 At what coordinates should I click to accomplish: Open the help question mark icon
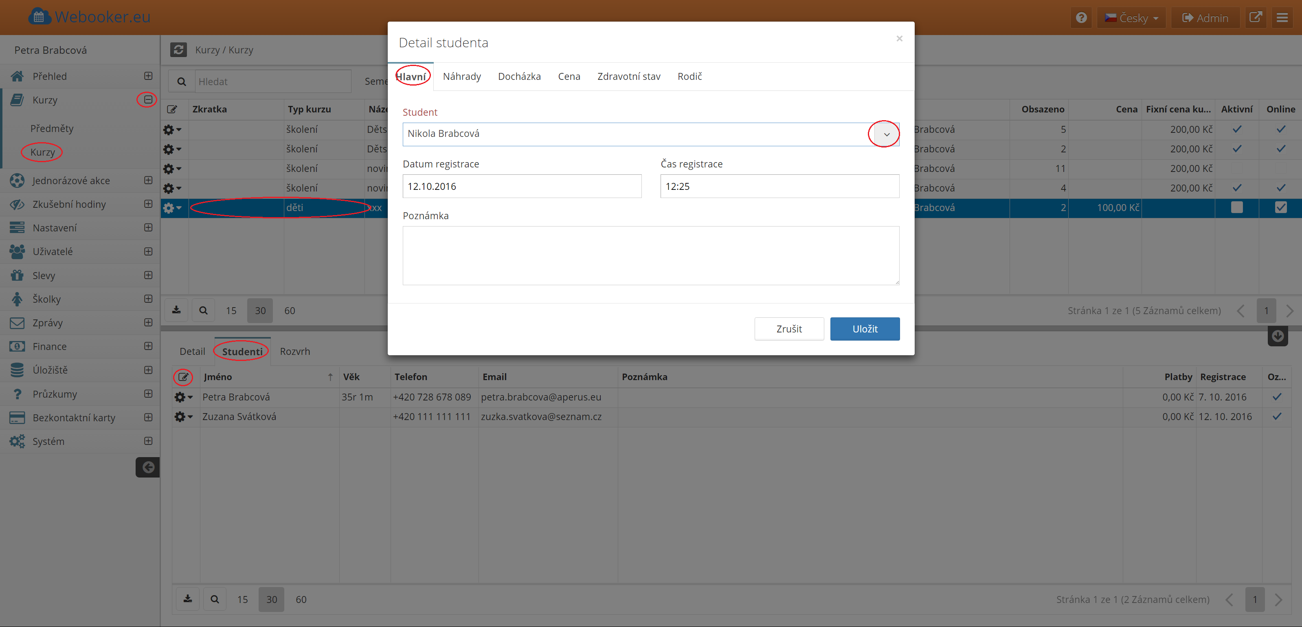(x=1081, y=18)
